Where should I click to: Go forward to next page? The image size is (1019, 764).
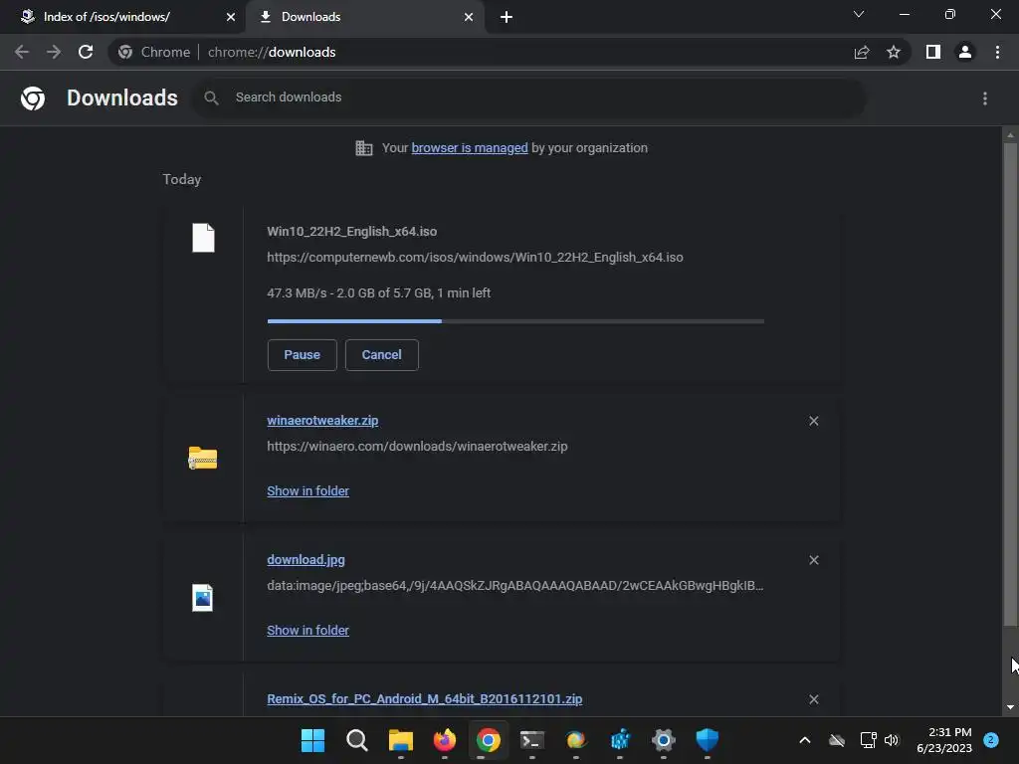click(54, 52)
